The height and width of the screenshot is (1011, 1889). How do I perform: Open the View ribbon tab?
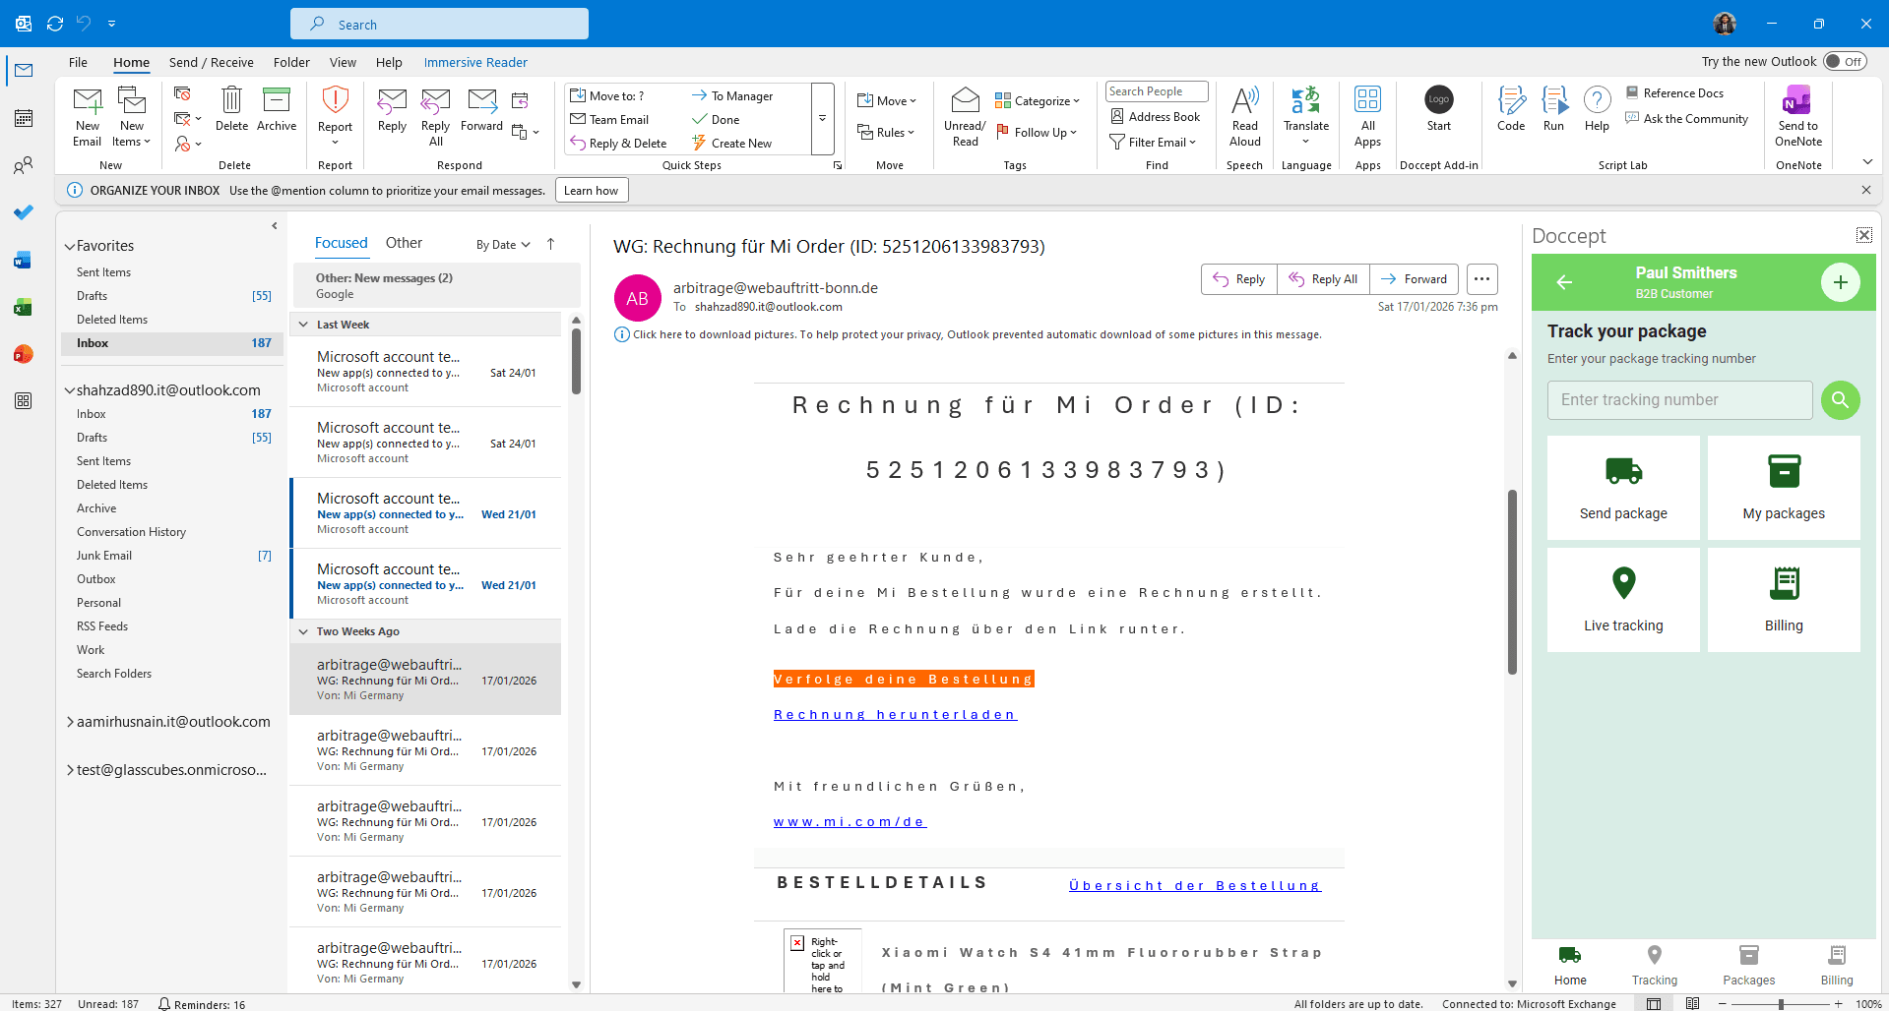[343, 62]
